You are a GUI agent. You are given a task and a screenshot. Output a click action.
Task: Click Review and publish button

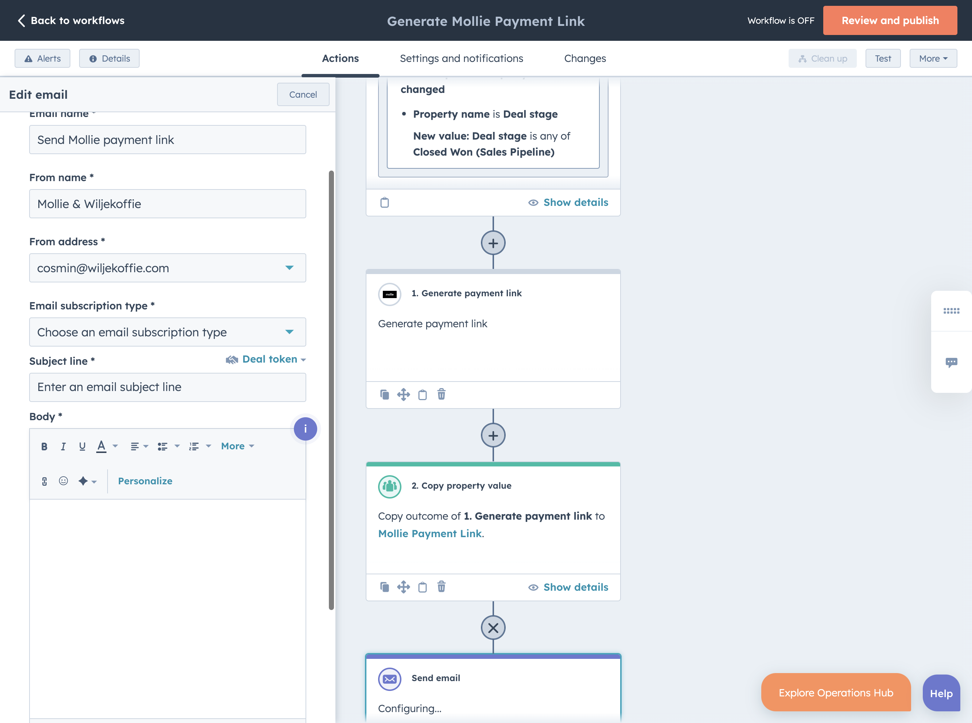coord(890,20)
